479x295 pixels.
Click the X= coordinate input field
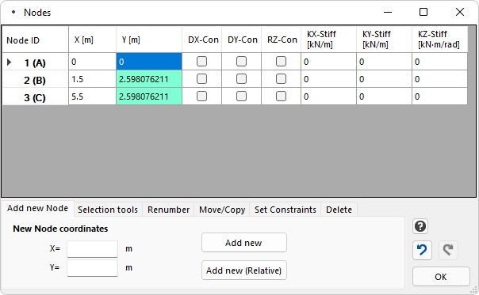(92, 249)
